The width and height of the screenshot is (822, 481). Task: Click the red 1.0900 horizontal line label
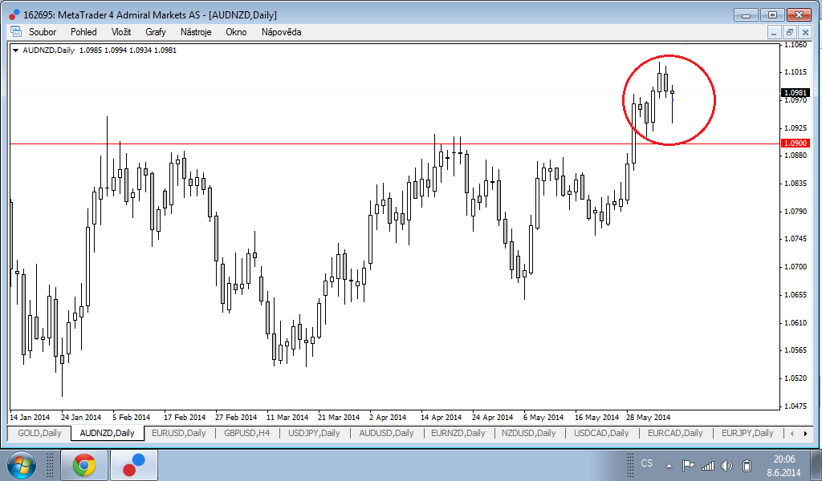pos(796,143)
